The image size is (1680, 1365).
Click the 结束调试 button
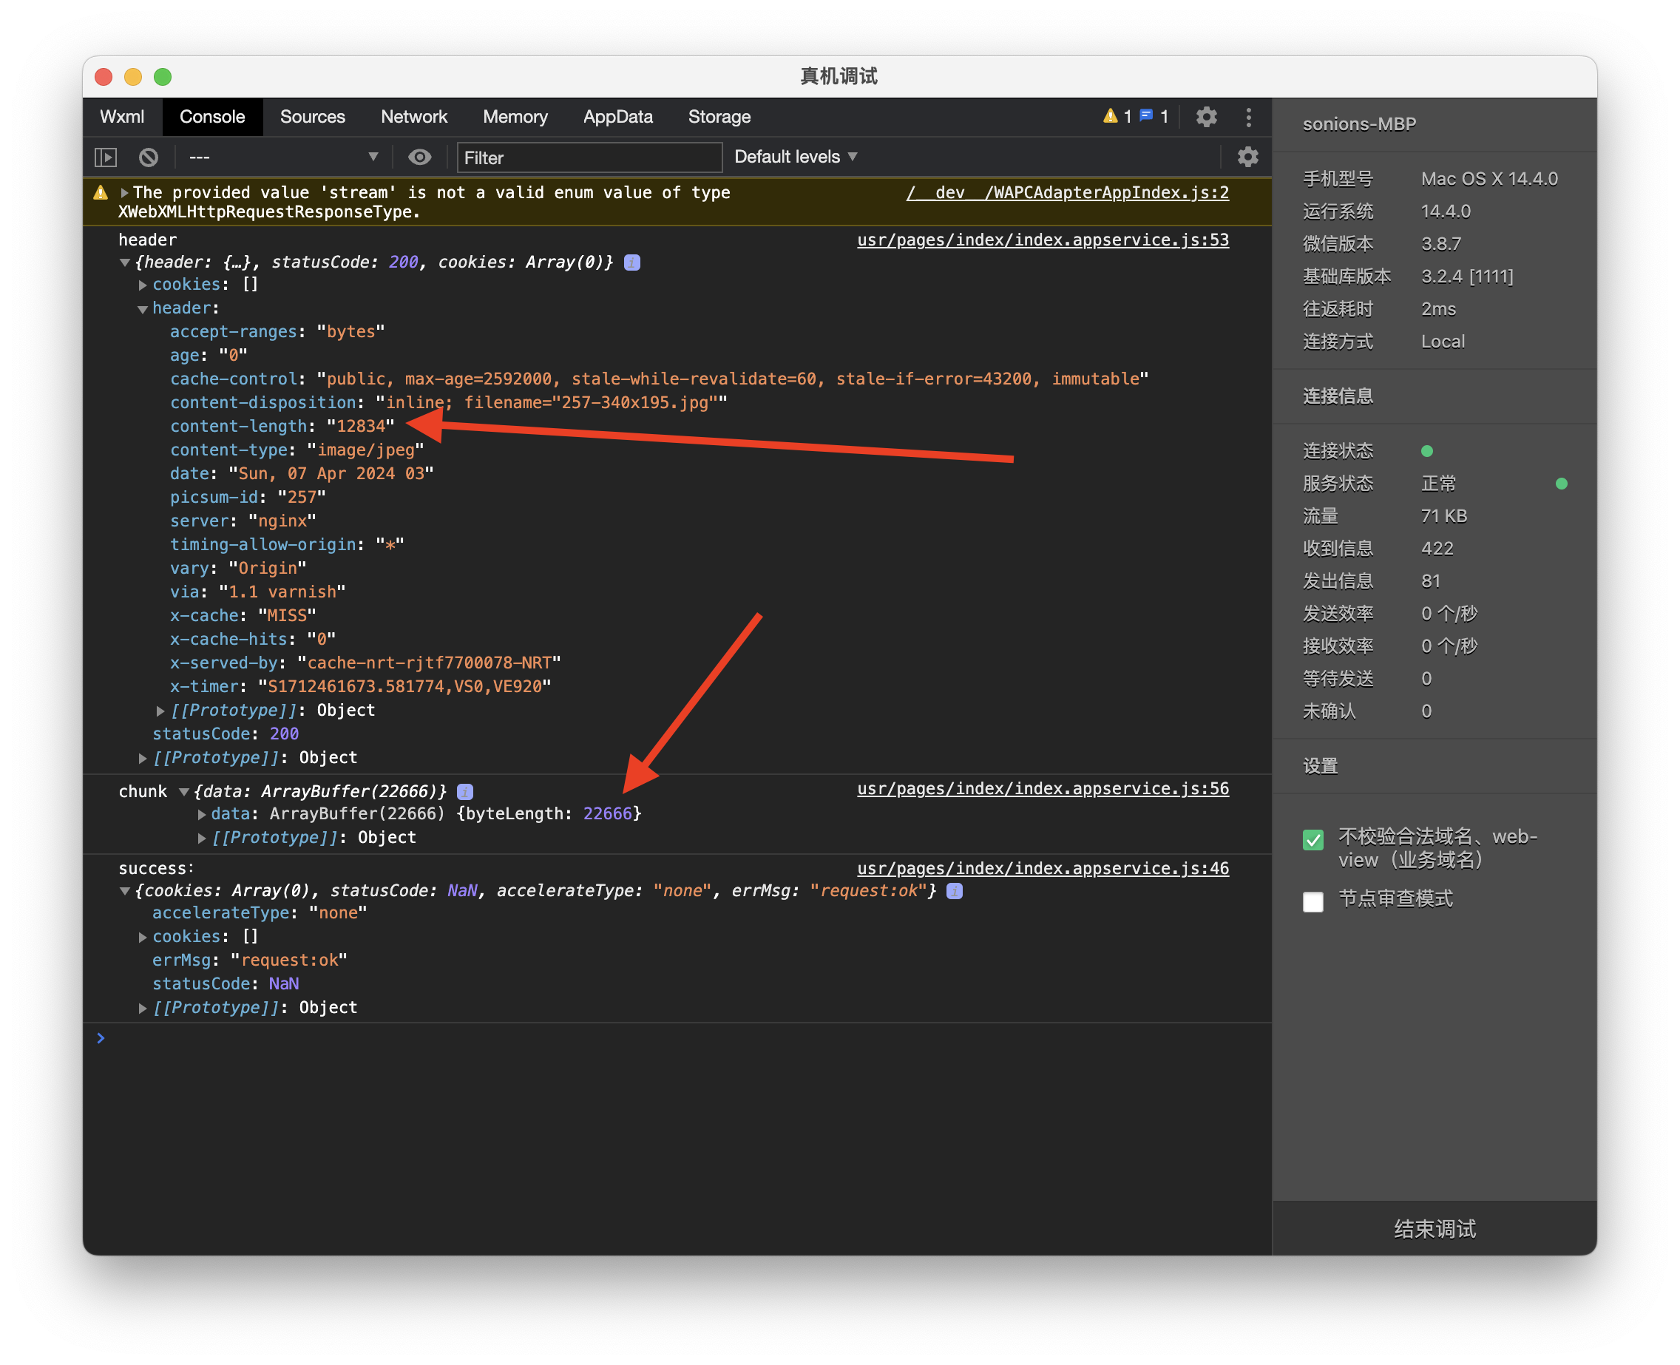coord(1434,1228)
